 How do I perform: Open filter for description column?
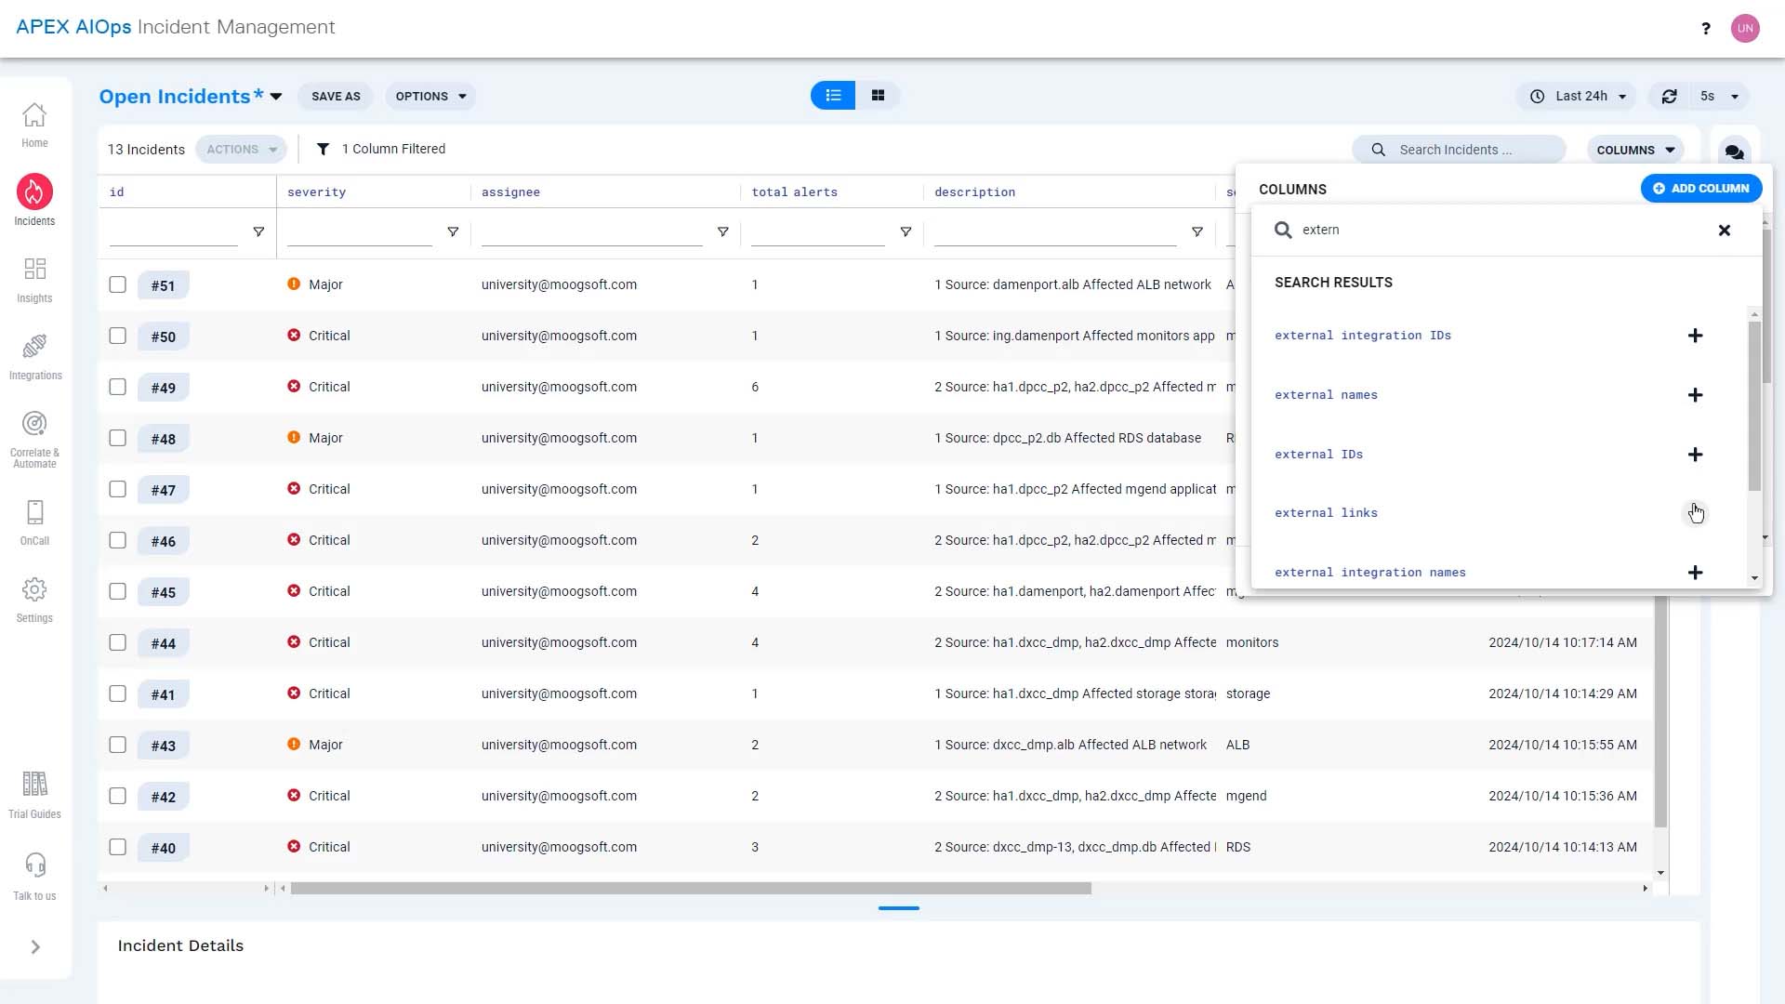pos(1197,232)
